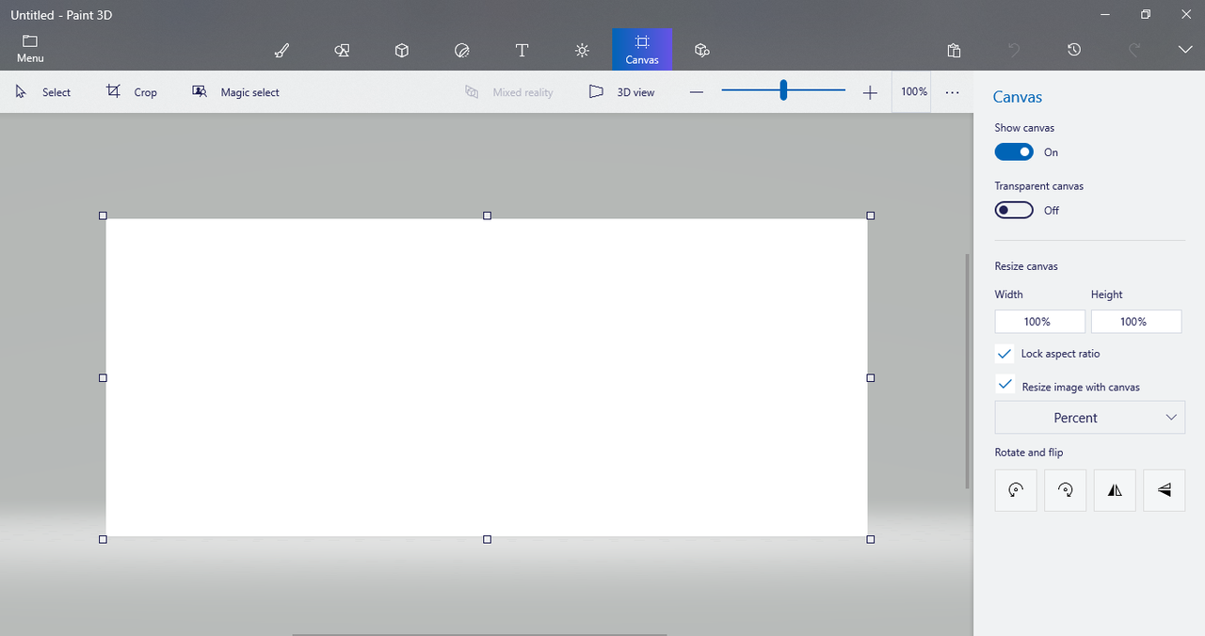
Task: Click the Width percent field
Action: pyautogui.click(x=1040, y=322)
